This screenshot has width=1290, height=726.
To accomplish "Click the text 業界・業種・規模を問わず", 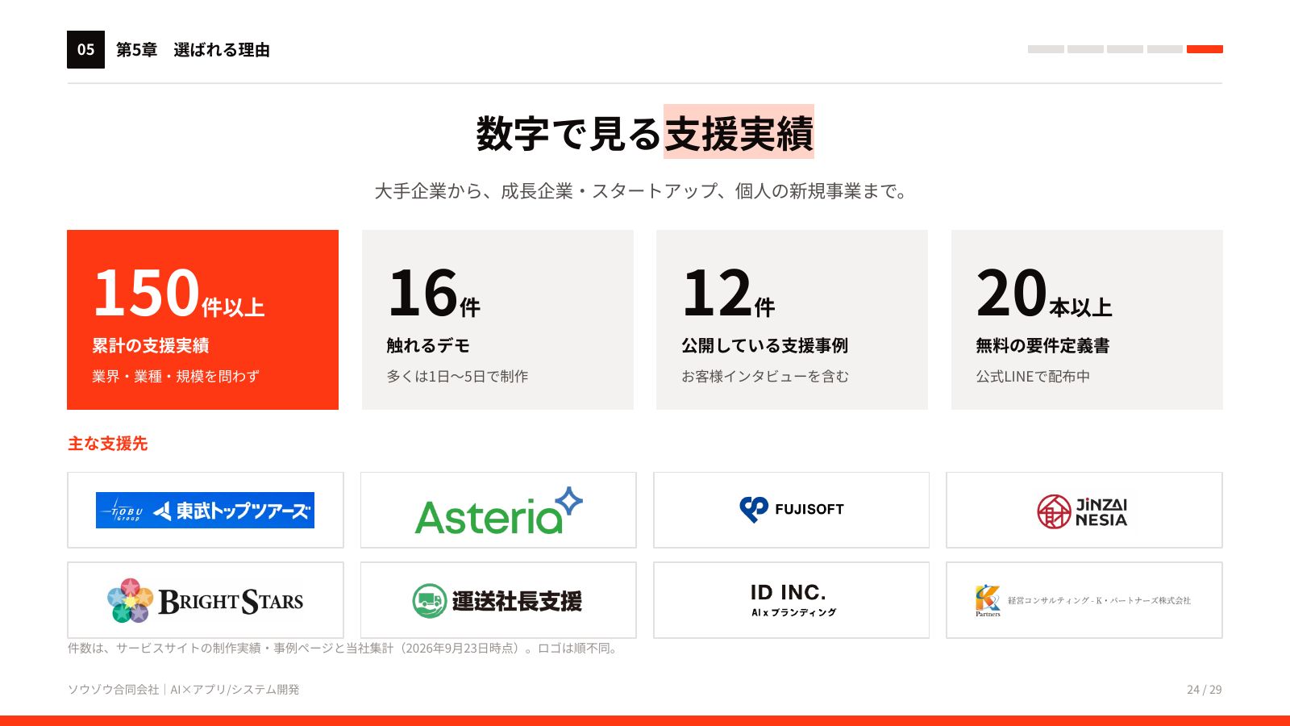I will point(176,377).
